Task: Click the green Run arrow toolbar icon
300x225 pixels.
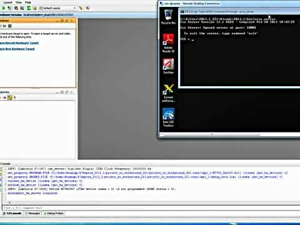Action: 3,8
